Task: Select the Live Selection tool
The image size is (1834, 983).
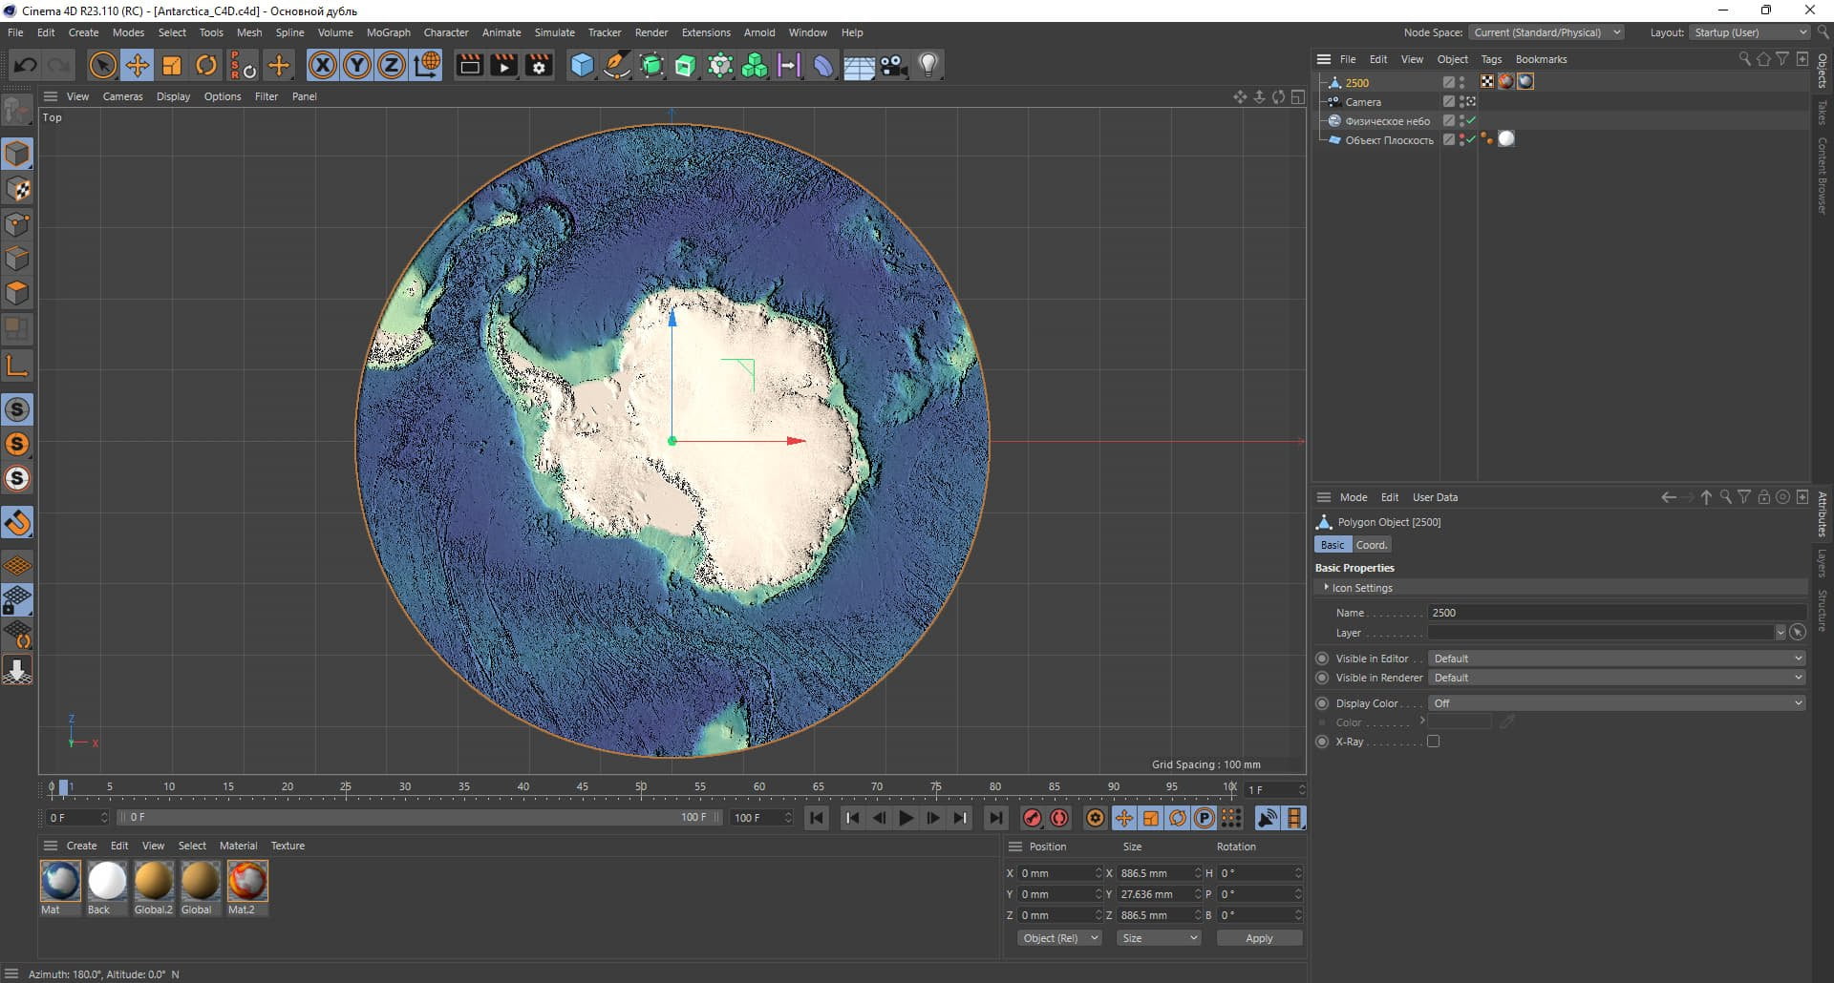Action: (x=102, y=65)
